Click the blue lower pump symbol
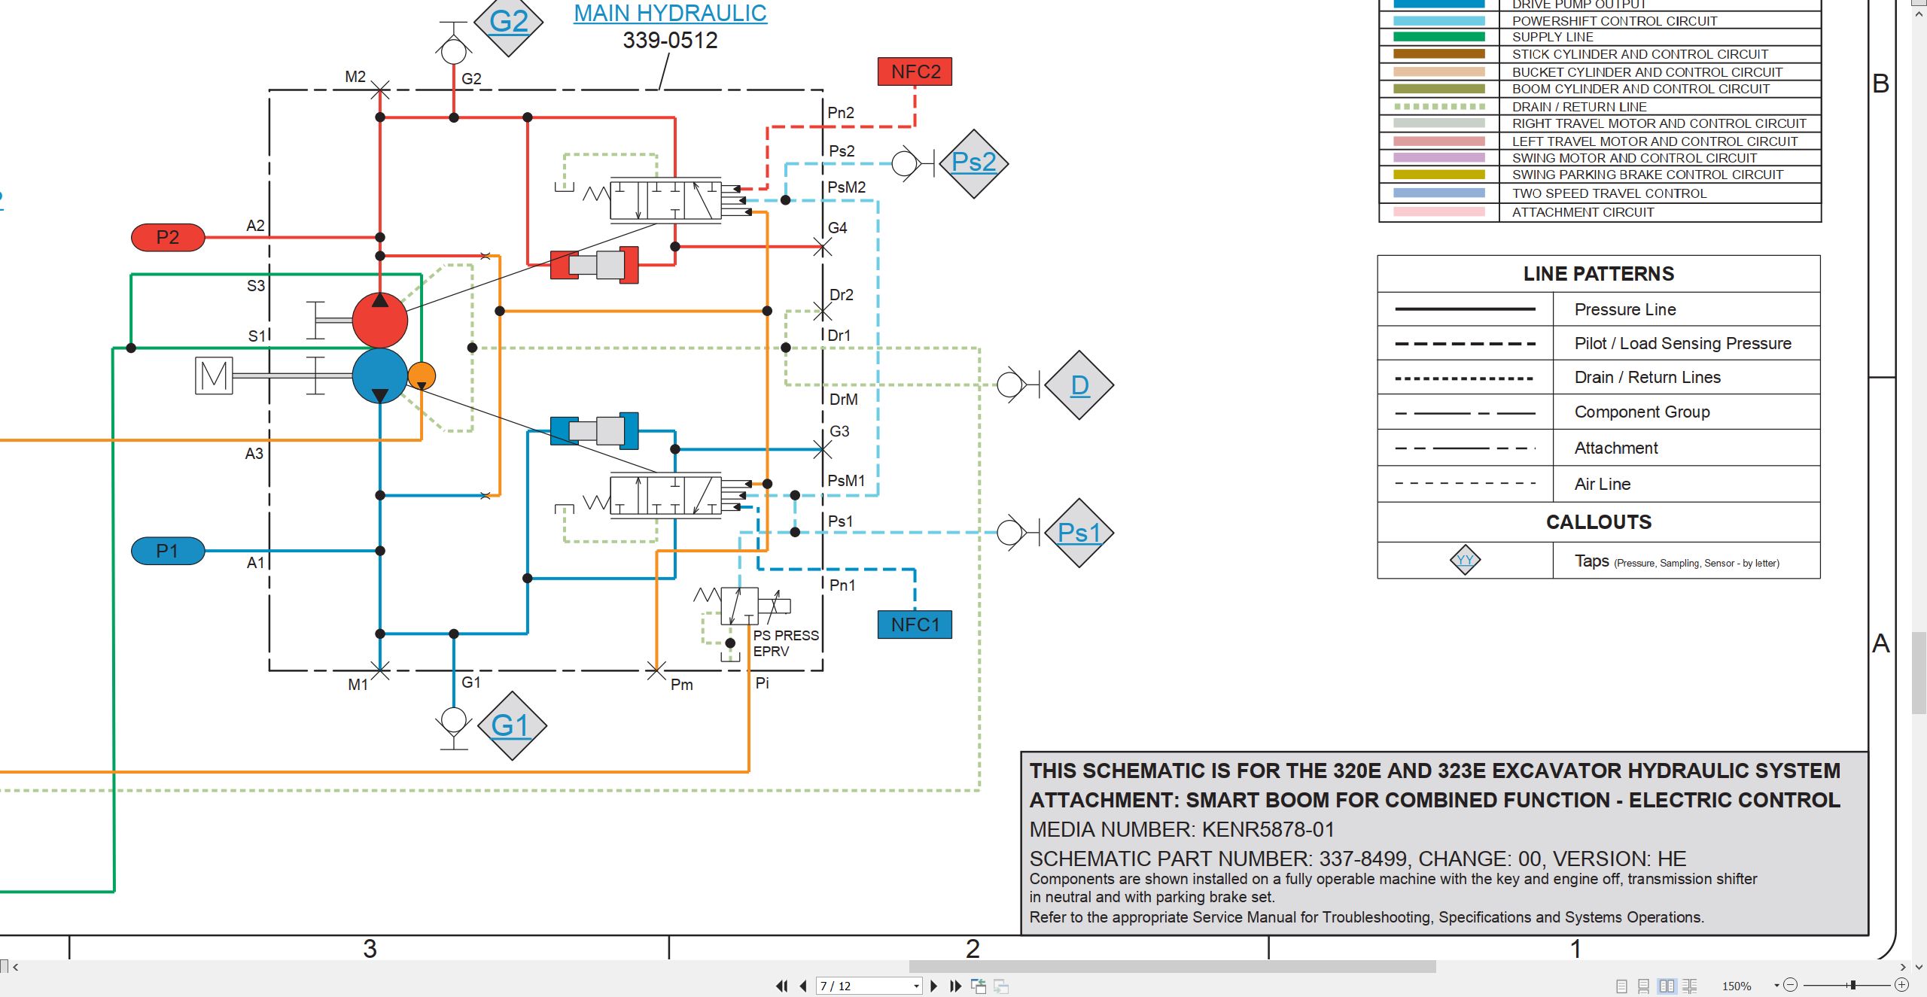This screenshot has height=997, width=1927. pos(380,375)
